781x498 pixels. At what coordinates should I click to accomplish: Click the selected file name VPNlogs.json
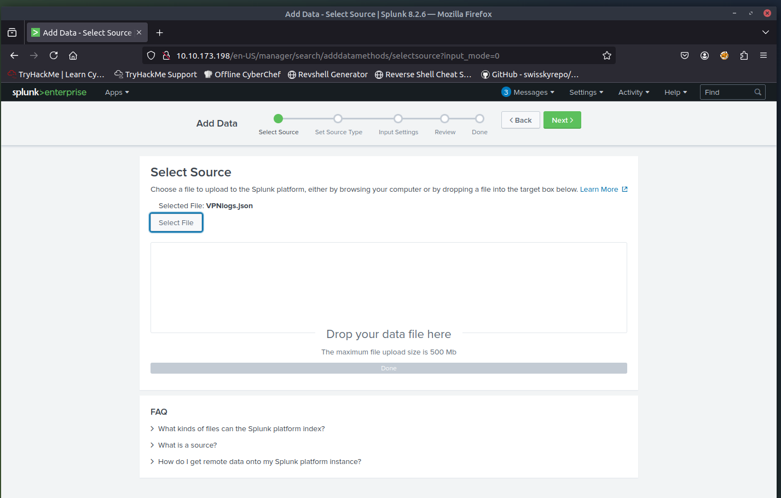pyautogui.click(x=229, y=206)
